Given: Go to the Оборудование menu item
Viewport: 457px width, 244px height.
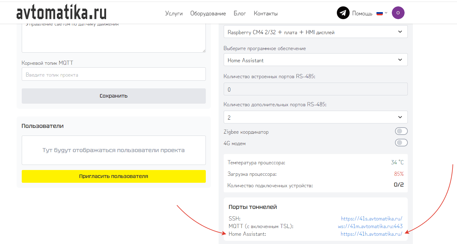Looking at the screenshot, I should pyautogui.click(x=208, y=13).
